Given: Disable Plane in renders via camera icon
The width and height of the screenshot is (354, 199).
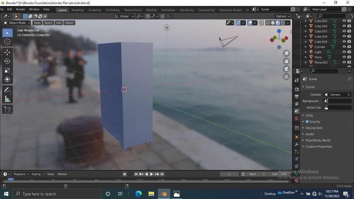Looking at the screenshot, I should [349, 57].
